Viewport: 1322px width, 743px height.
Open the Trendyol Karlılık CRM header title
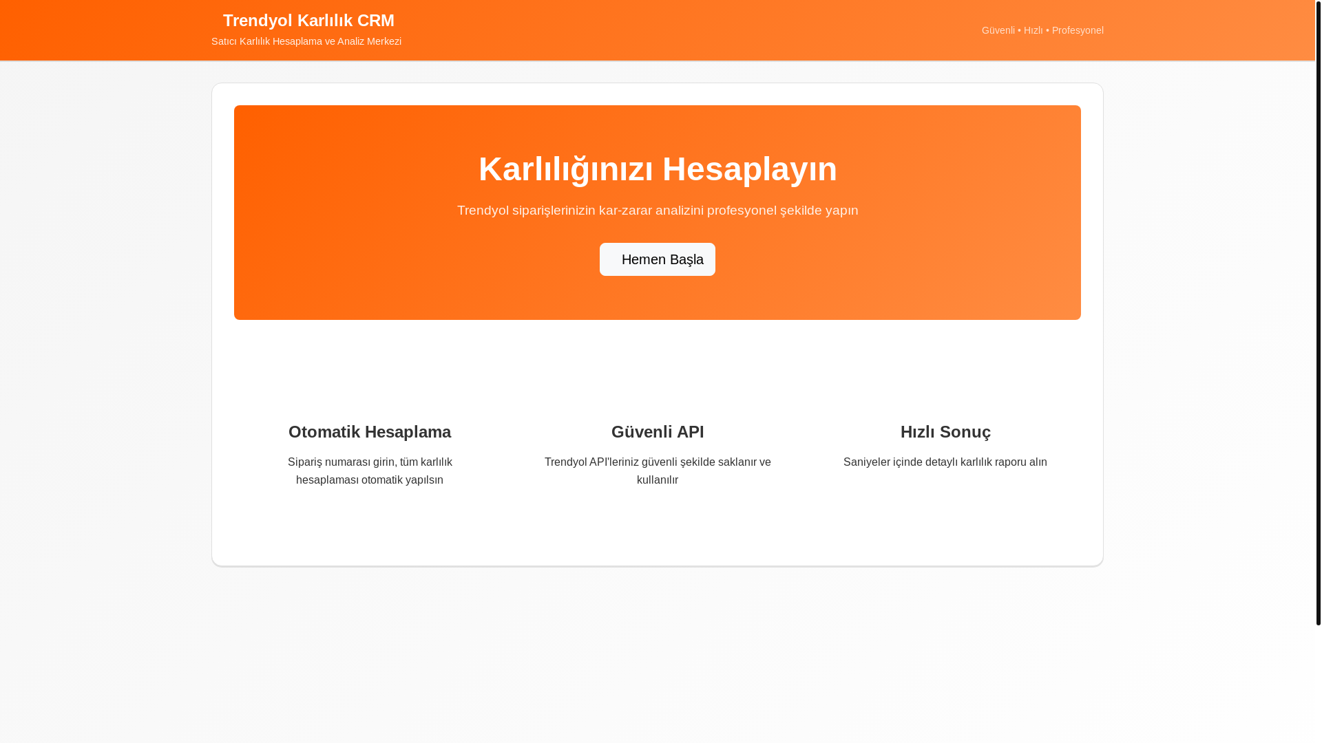tap(308, 21)
